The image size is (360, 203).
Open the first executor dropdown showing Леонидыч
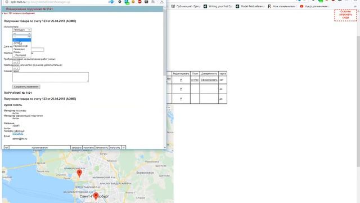pyautogui.click(x=22, y=30)
